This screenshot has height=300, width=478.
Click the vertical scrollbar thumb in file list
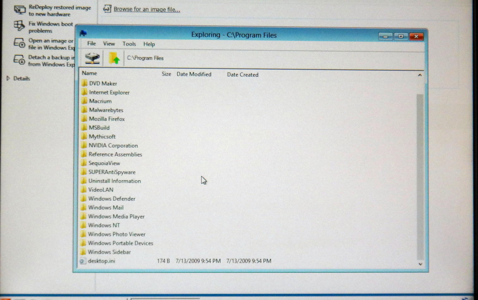420,176
